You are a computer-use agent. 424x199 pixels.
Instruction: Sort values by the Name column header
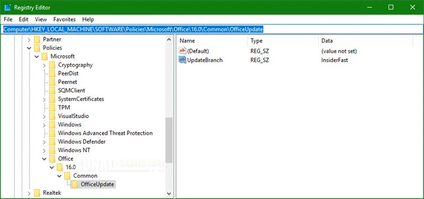[213, 41]
